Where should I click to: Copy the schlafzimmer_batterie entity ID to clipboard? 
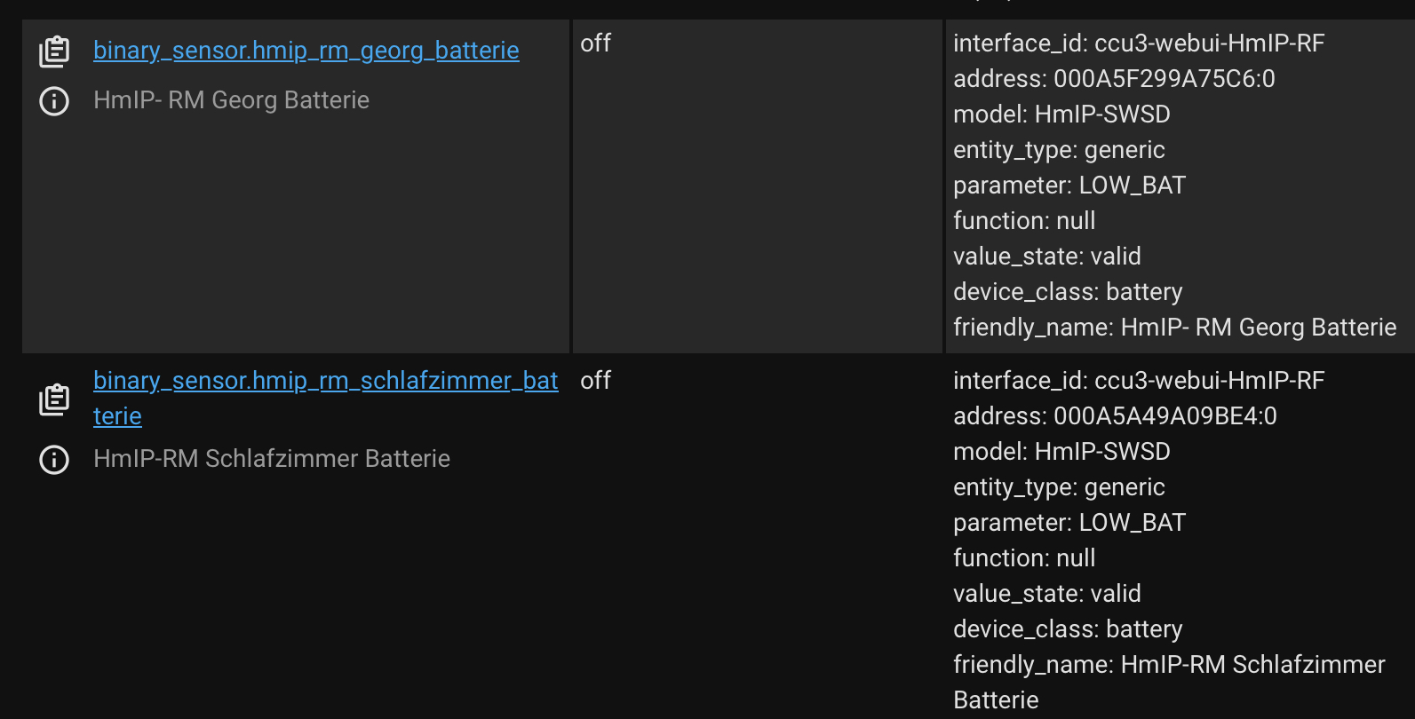pos(54,399)
